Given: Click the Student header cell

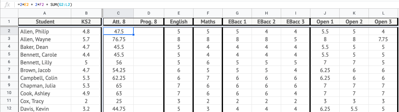Looking at the screenshot, I should pos(45,22).
